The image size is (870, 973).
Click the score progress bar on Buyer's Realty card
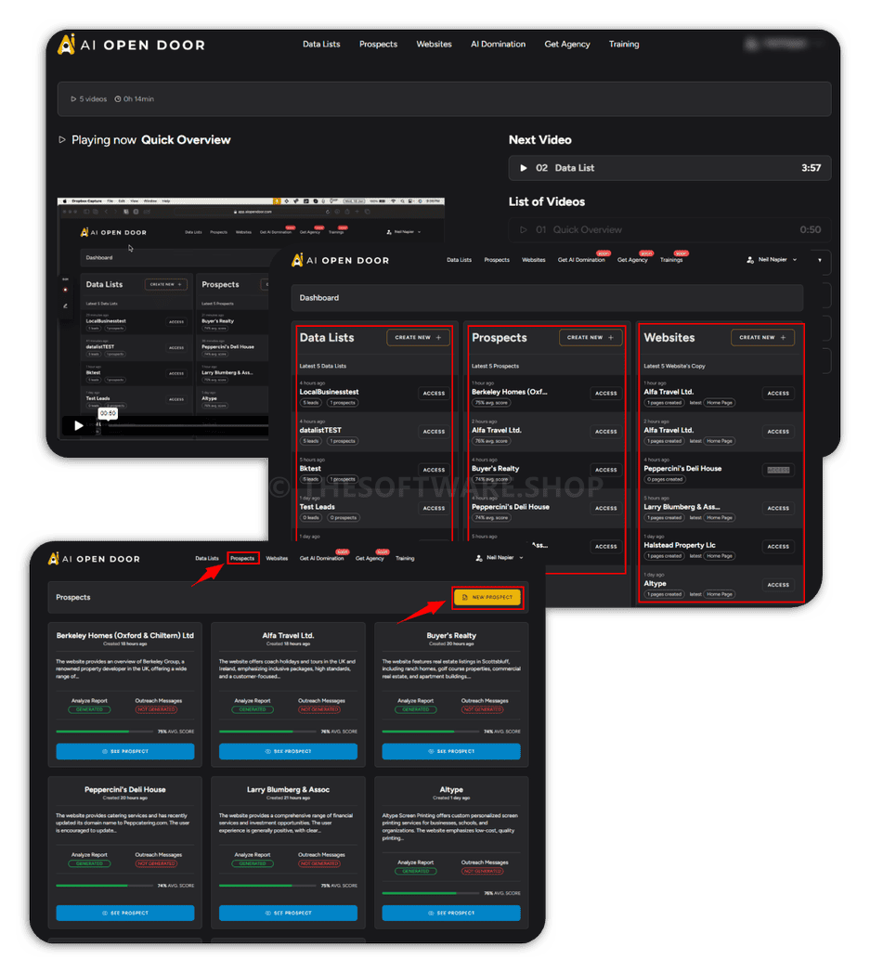pyautogui.click(x=431, y=732)
